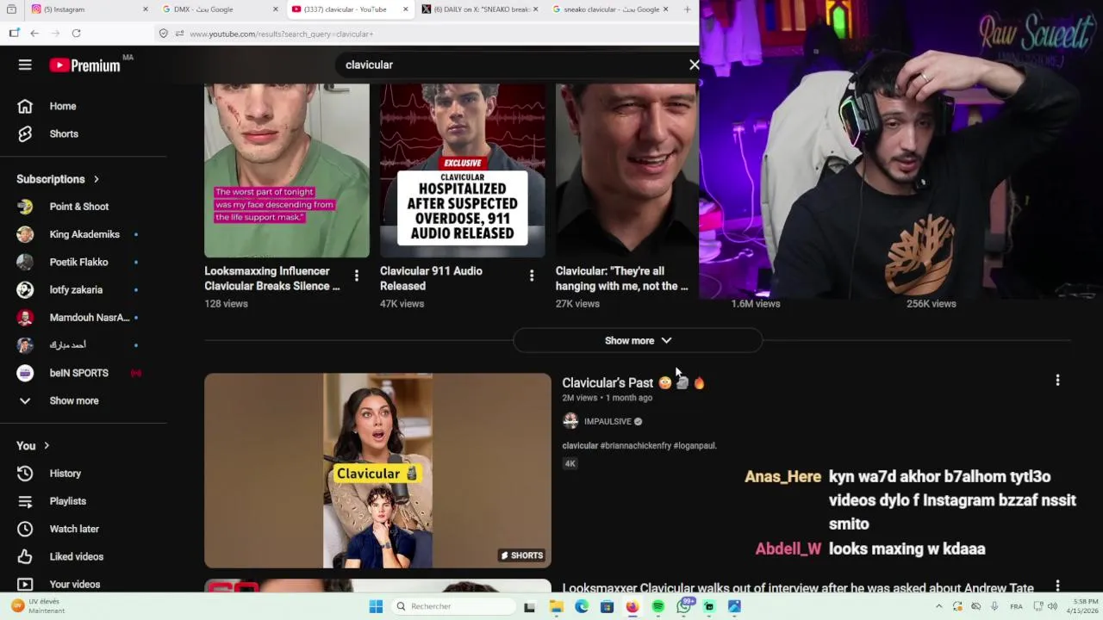The width and height of the screenshot is (1103, 620).
Task: Show hidden system tray icons
Action: (x=938, y=606)
